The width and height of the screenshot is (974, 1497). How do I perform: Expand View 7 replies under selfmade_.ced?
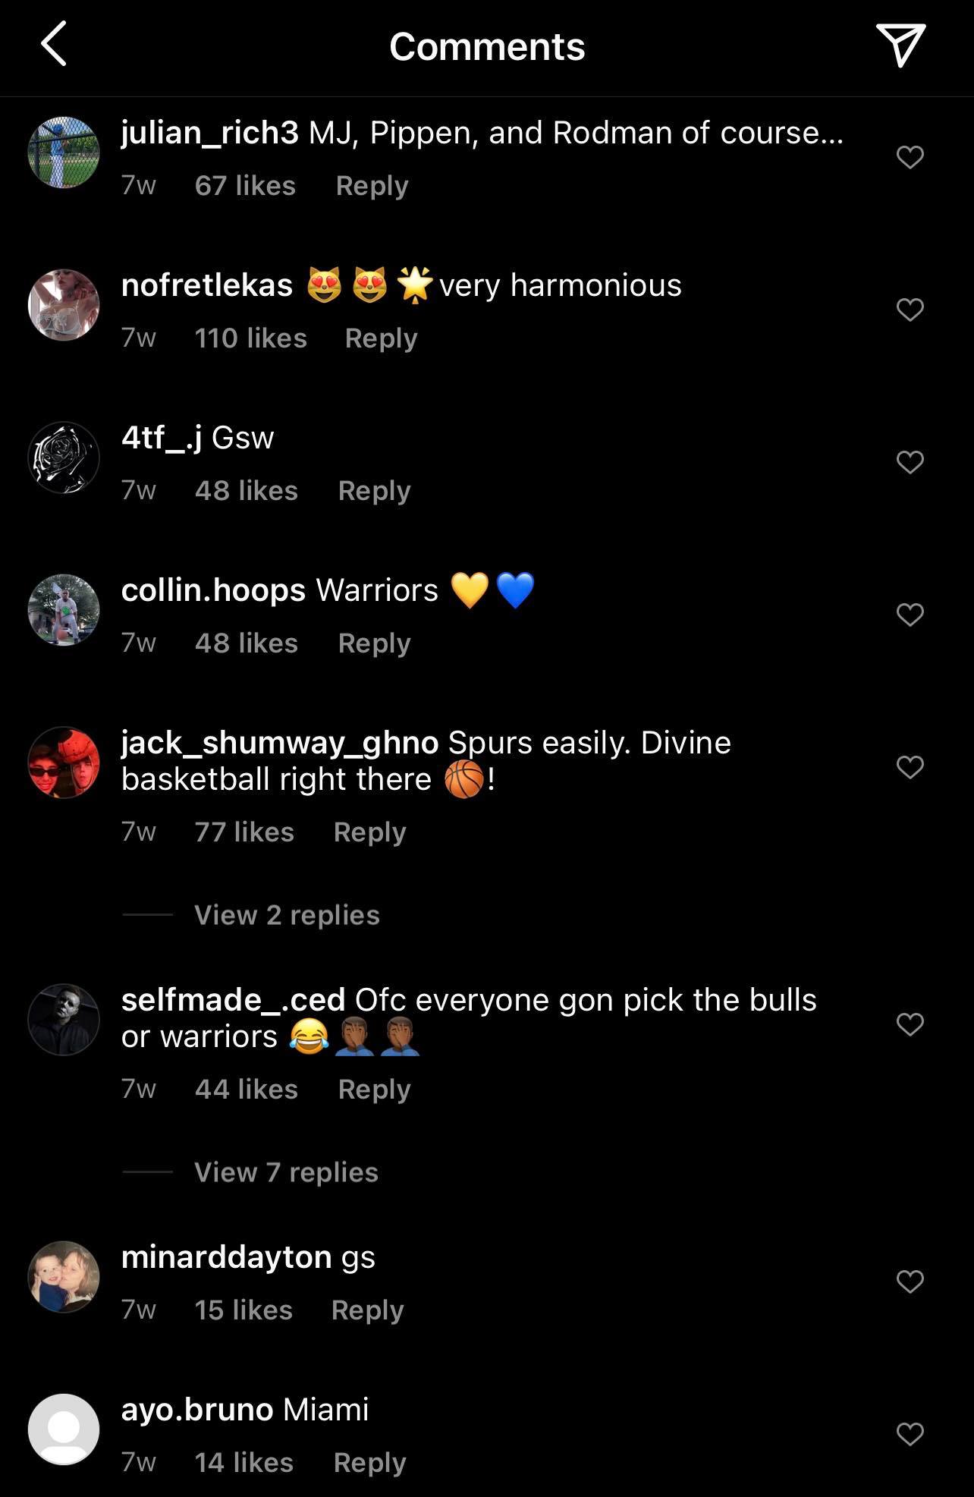pyautogui.click(x=286, y=1172)
